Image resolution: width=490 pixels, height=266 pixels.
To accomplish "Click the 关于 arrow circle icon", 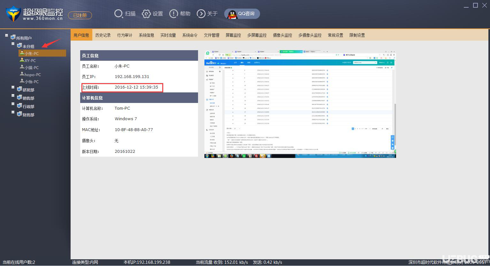I will (x=201, y=13).
